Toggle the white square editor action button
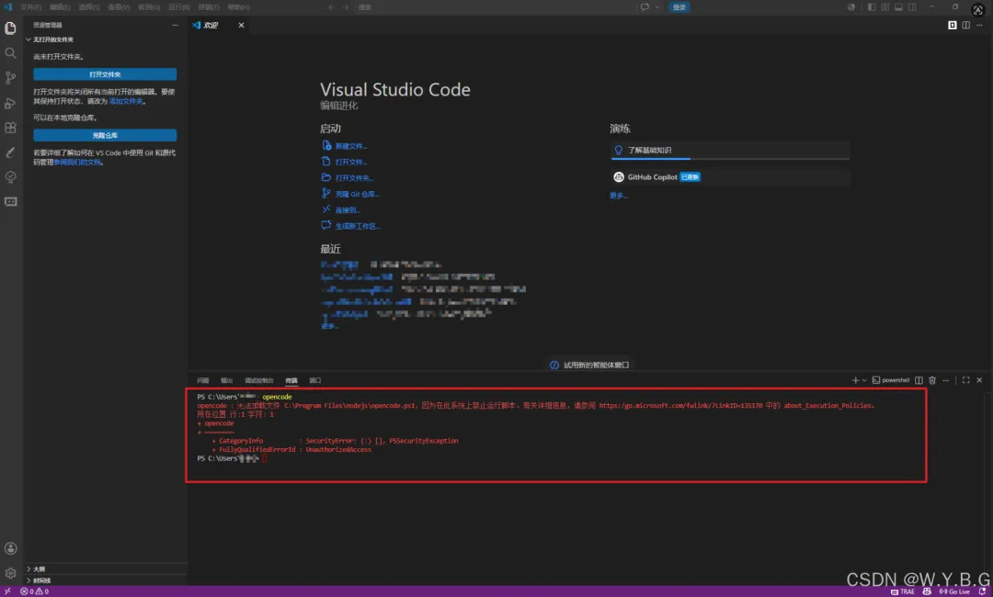The image size is (993, 597). 953,26
